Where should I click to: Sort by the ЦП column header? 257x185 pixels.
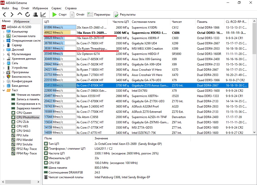pos(75,22)
